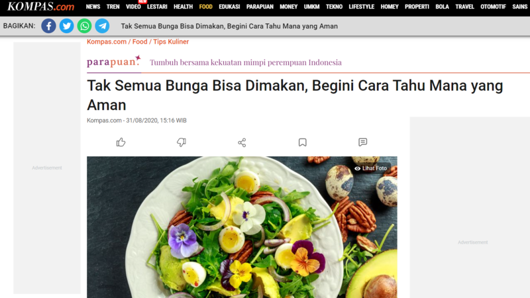Screen dimensions: 530x298
Task: Click the KOMPAS.com logo
Action: [x=40, y=7]
